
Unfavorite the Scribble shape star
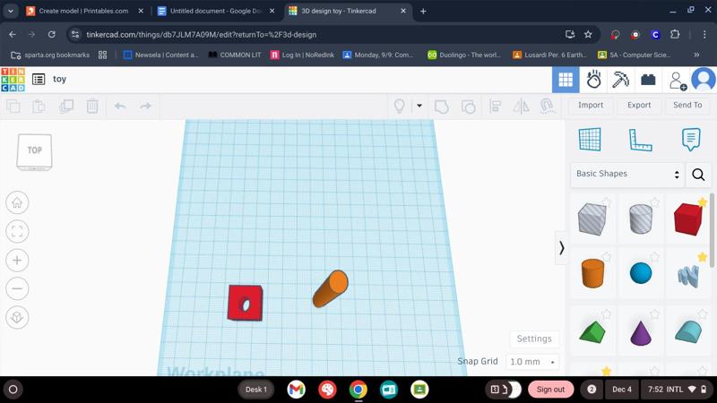click(703, 257)
